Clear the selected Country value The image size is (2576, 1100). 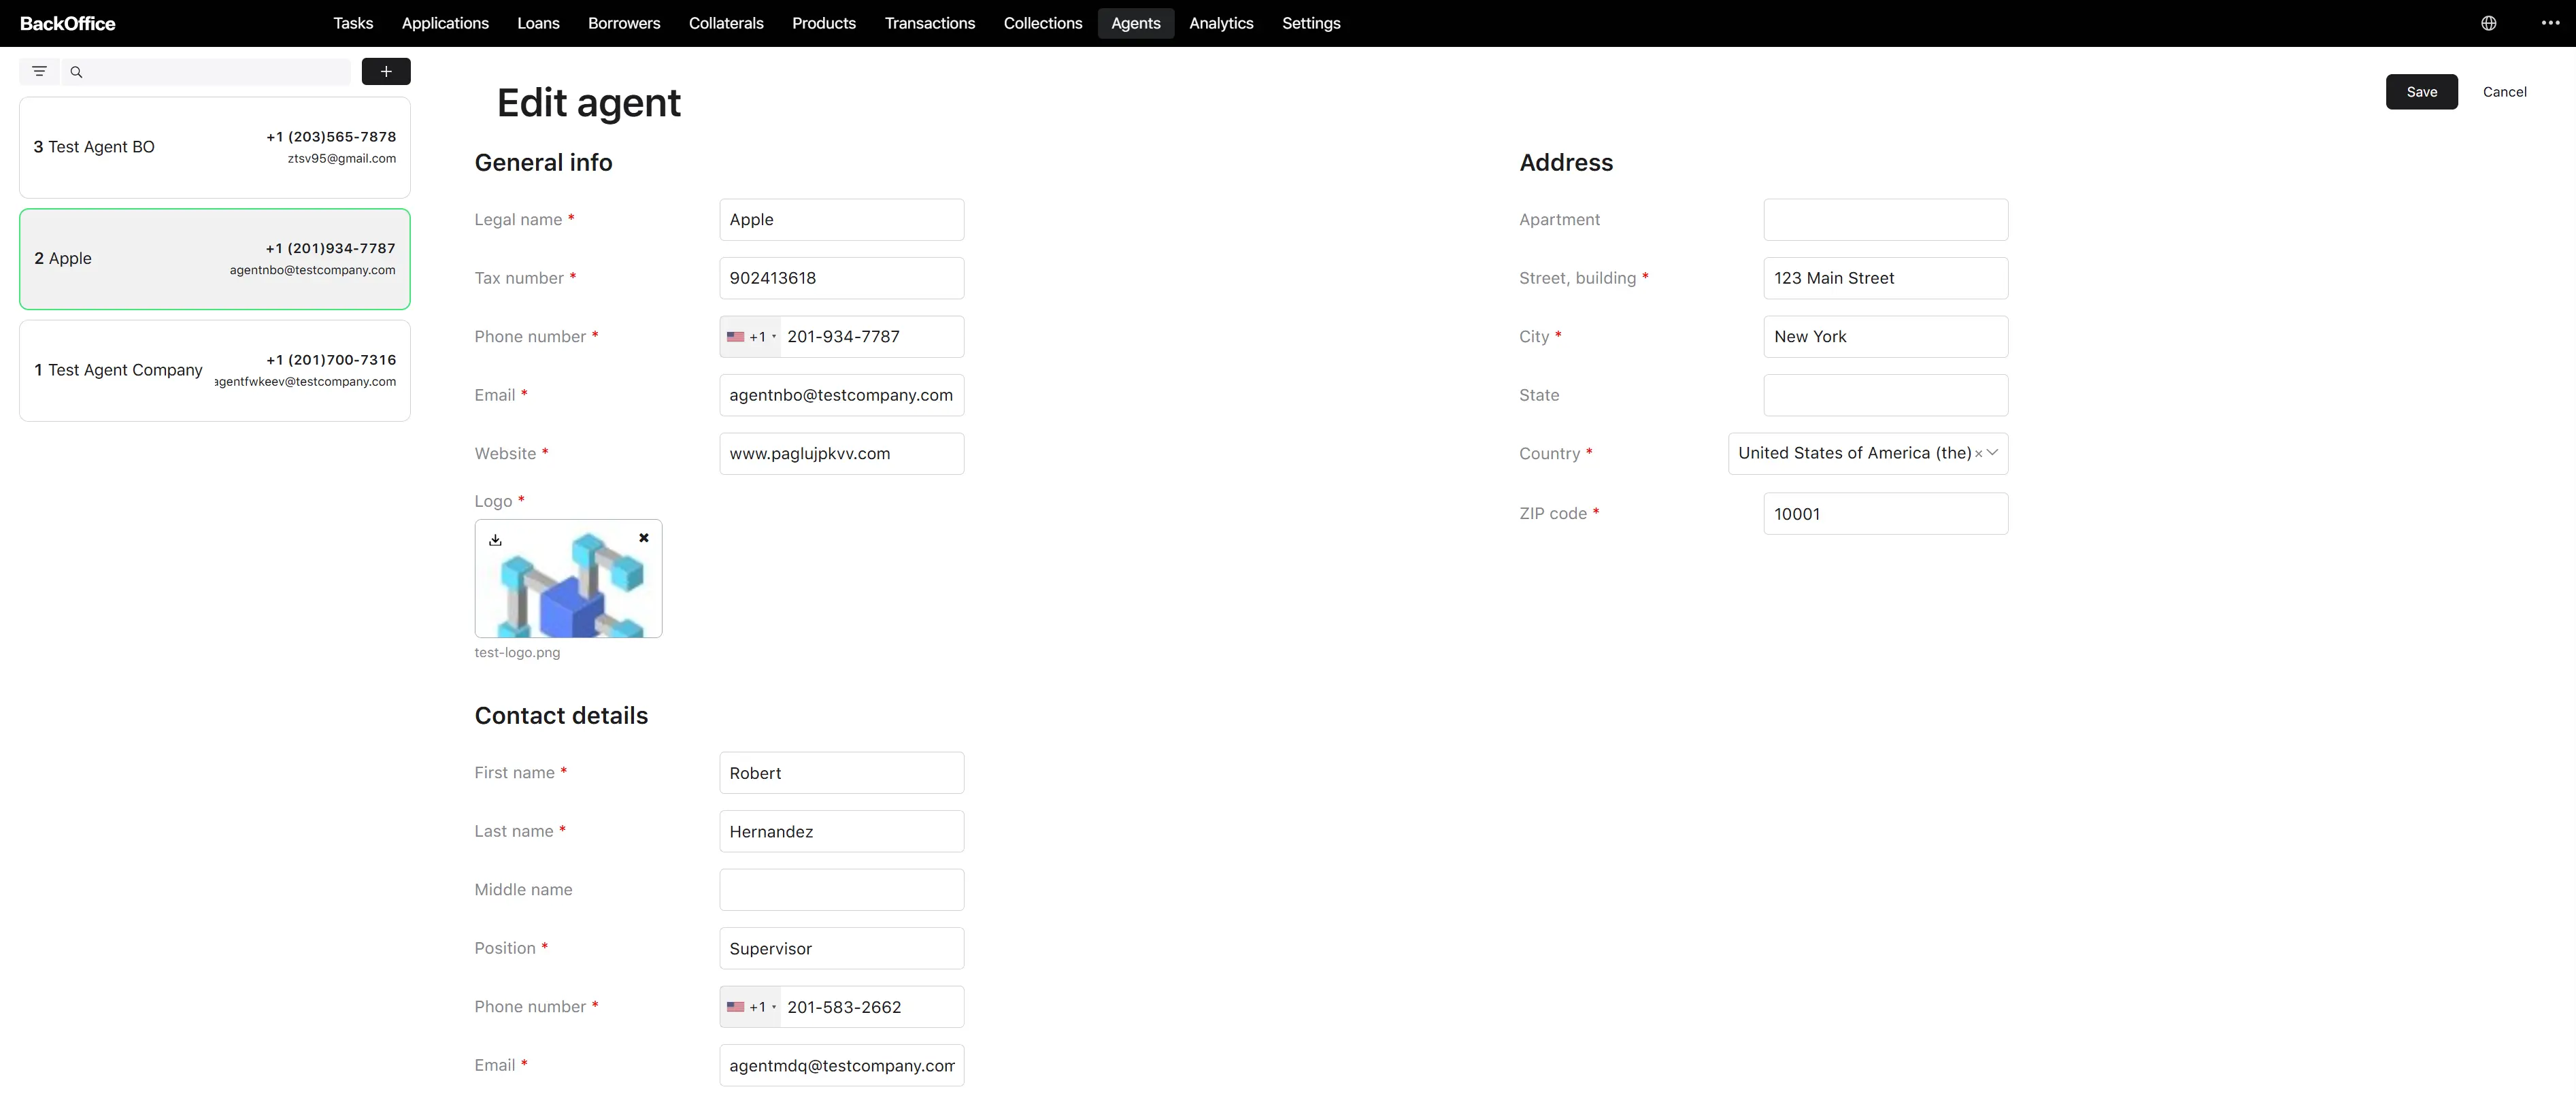1978,454
